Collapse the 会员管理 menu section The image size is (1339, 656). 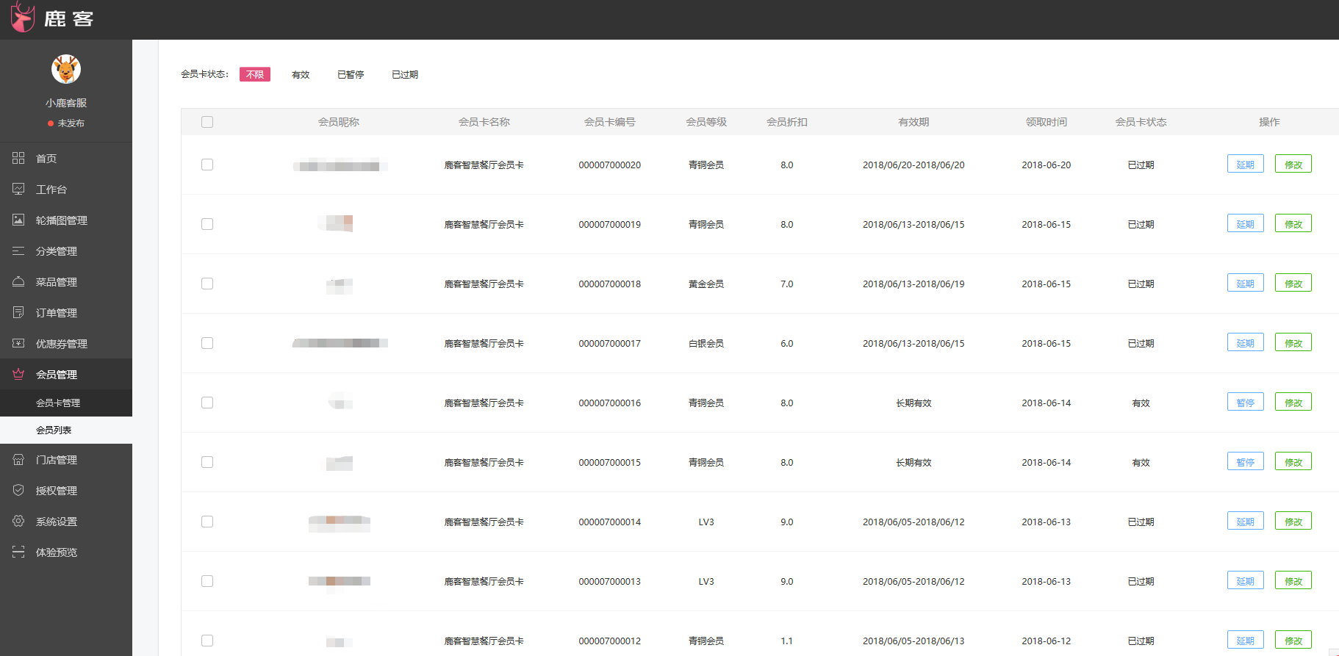pyautogui.click(x=66, y=374)
